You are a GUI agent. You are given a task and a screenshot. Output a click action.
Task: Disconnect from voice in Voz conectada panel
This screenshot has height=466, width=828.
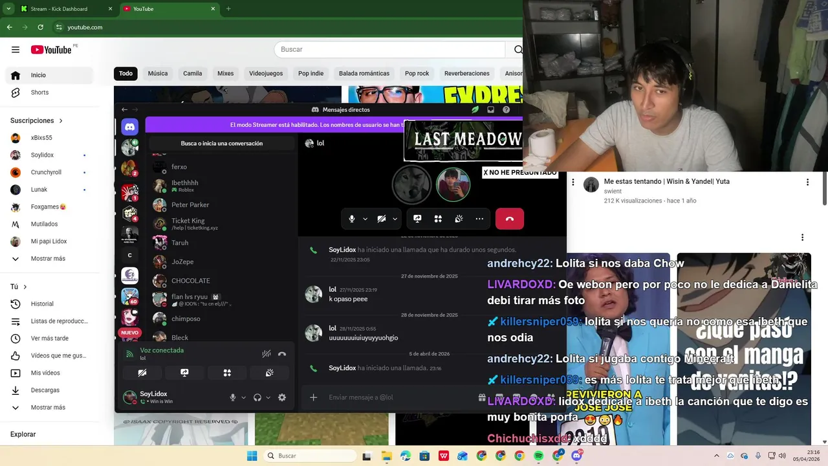point(282,354)
